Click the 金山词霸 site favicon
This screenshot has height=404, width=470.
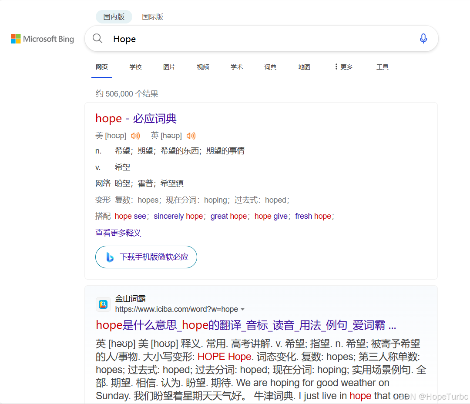pyautogui.click(x=103, y=304)
